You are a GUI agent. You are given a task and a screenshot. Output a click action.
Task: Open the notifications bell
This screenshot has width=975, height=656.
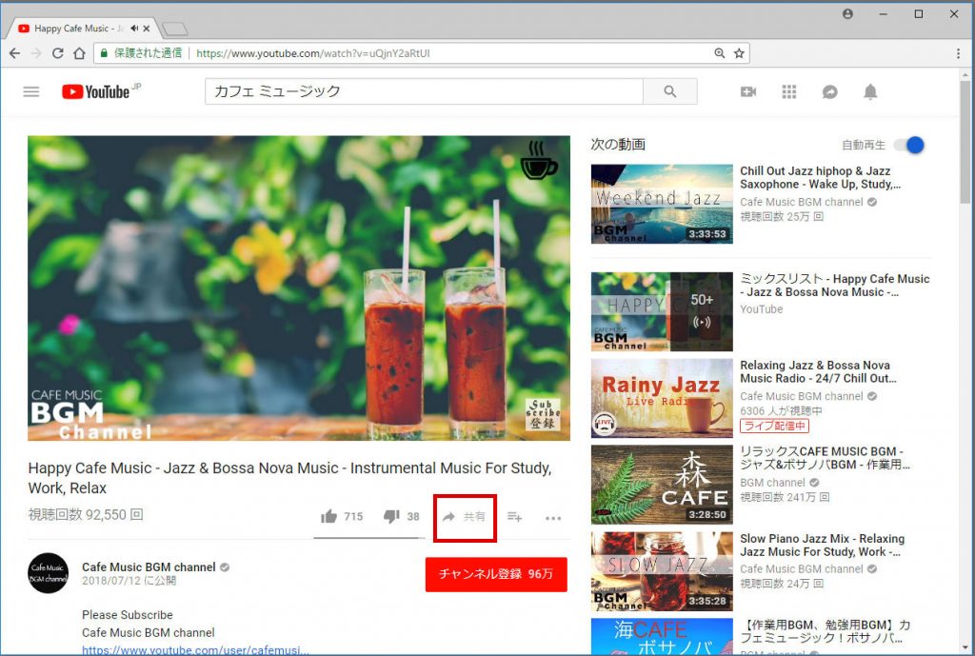[x=870, y=92]
